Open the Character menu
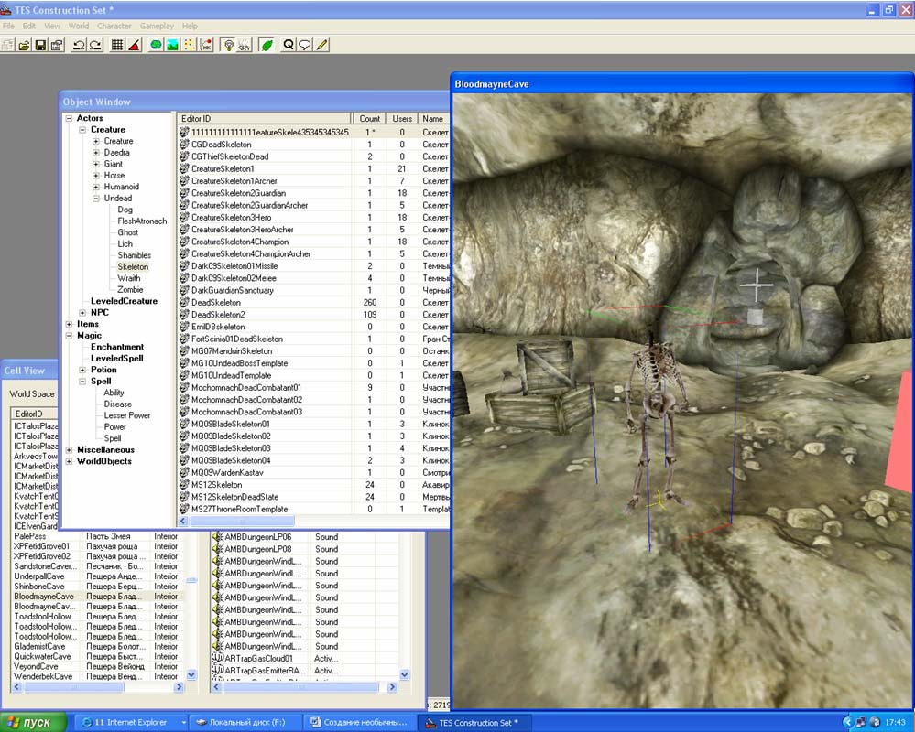 tap(114, 26)
